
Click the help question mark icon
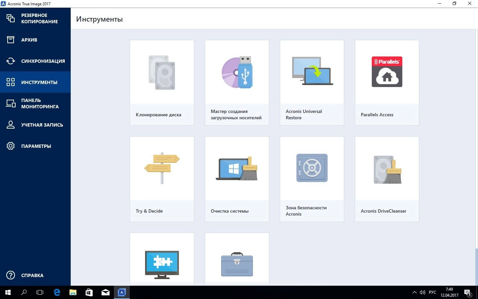pos(11,275)
